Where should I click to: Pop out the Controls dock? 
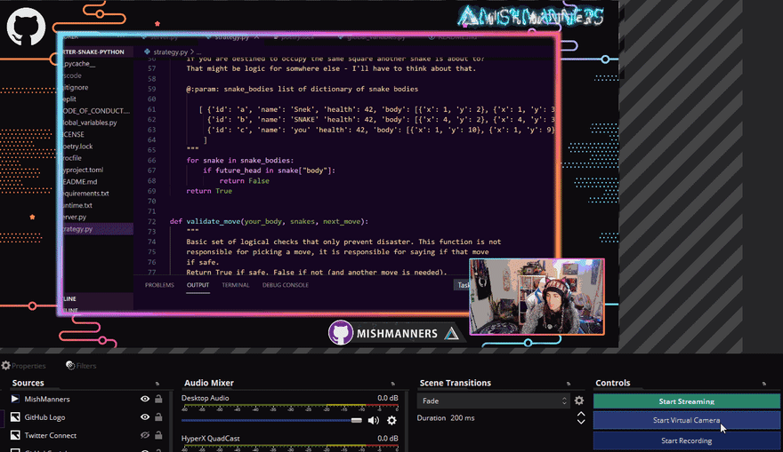tap(764, 384)
